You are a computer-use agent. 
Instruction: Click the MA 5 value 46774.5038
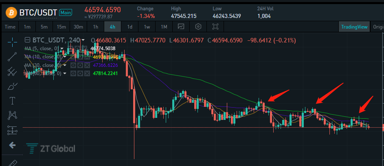coord(103,48)
